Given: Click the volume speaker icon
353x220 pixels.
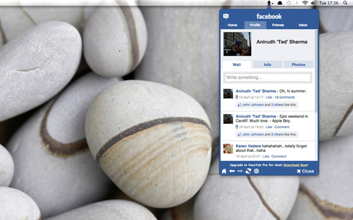Looking at the screenshot, I should pos(313,3).
